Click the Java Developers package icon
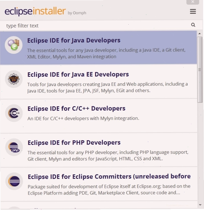The height and width of the screenshot is (210, 204). [x=14, y=45]
